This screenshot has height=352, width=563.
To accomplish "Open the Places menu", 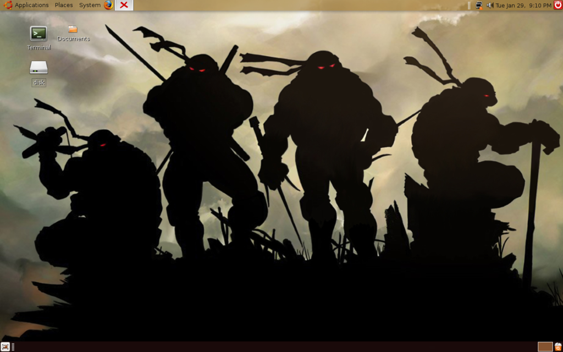I will (64, 5).
